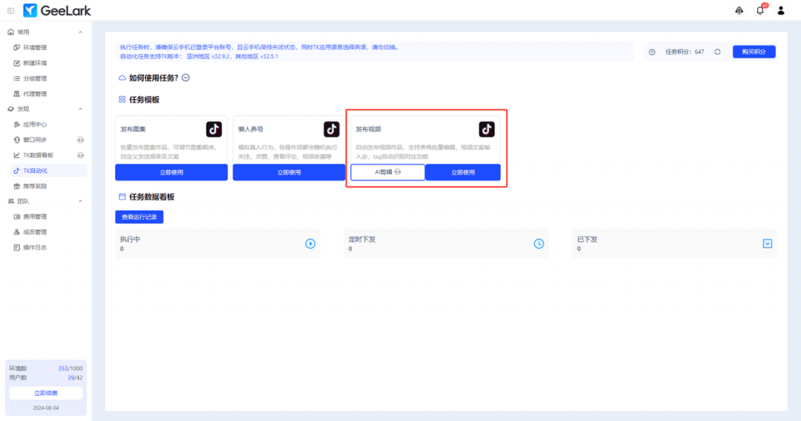Expand the 如何使用任务 help section
The image size is (801, 421).
point(186,77)
